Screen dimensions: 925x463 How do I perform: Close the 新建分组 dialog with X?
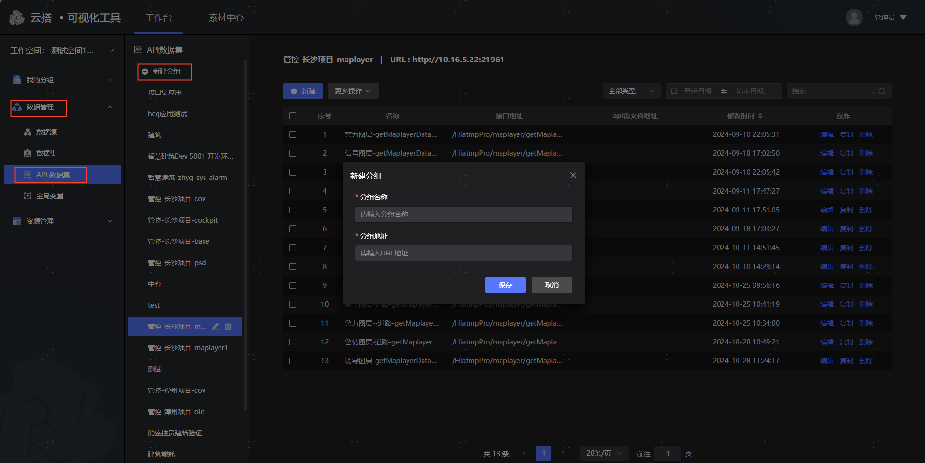[x=573, y=175]
